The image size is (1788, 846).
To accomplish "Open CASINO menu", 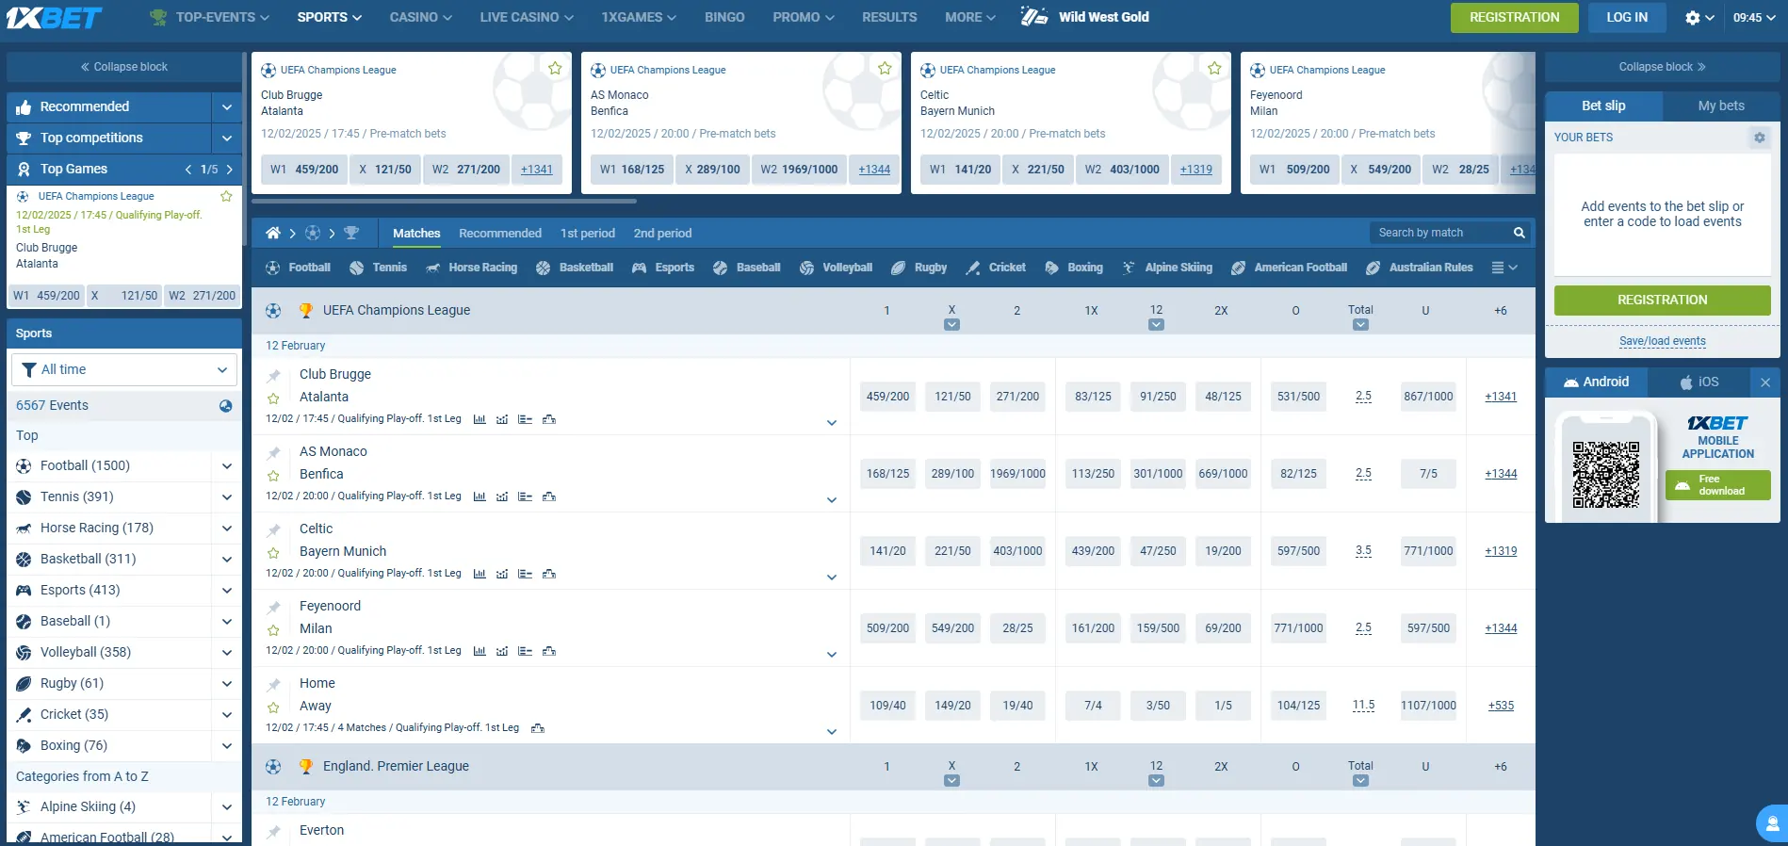I will 421,17.
